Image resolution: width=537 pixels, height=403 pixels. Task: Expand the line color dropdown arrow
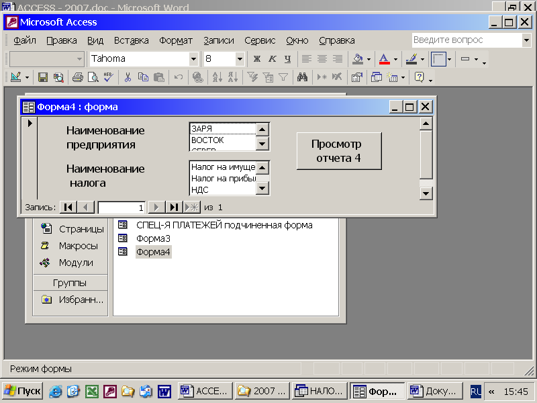pyautogui.click(x=422, y=59)
